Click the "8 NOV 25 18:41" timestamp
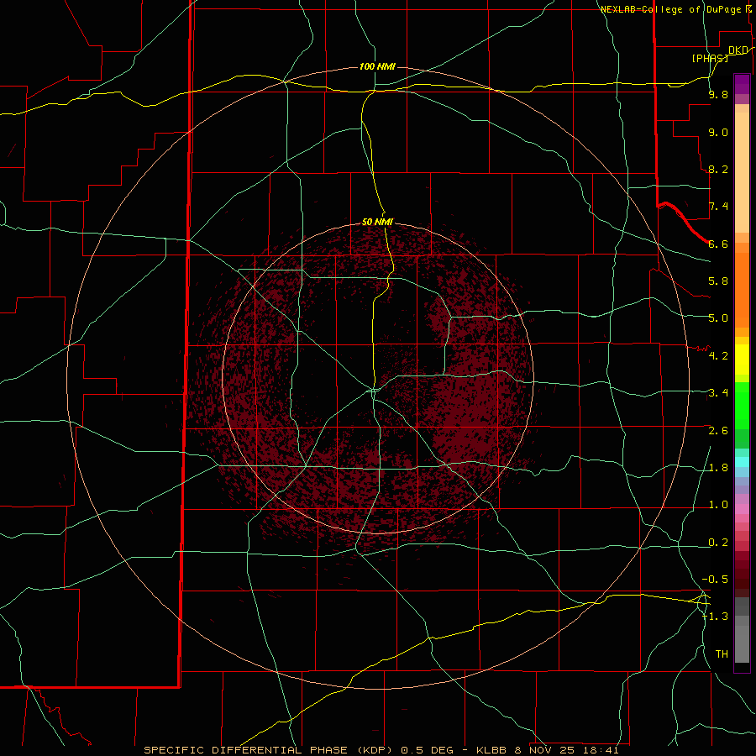The width and height of the screenshot is (756, 756). pyautogui.click(x=567, y=750)
